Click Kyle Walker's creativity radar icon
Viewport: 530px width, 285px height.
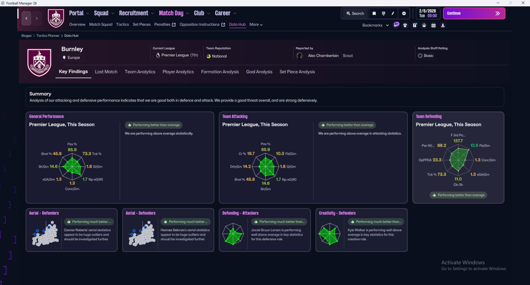tap(330, 234)
